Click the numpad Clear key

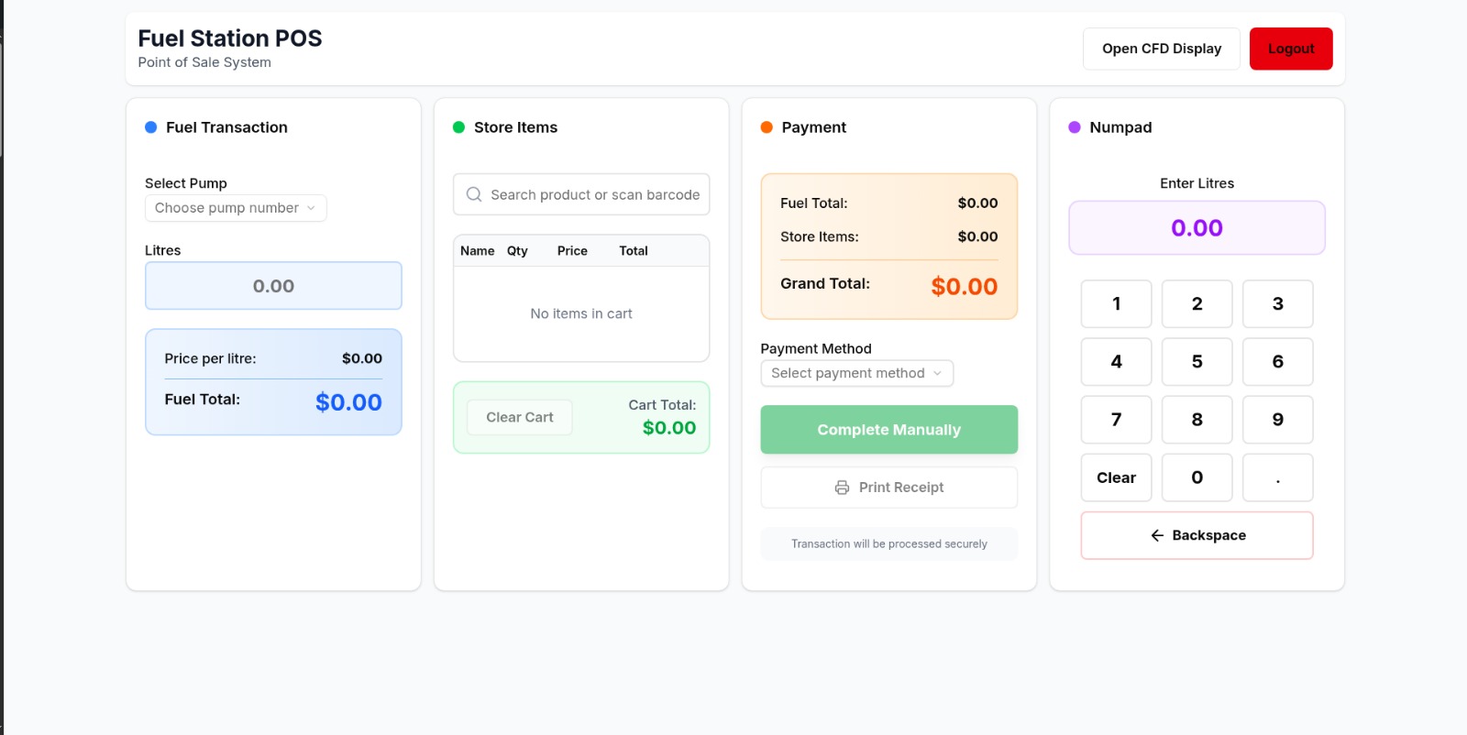pos(1116,477)
